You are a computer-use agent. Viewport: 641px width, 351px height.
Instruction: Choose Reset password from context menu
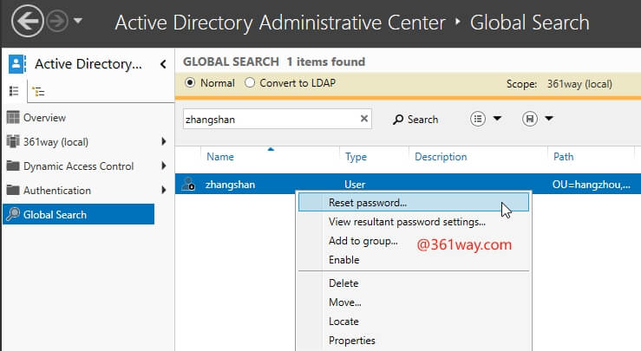pos(368,203)
